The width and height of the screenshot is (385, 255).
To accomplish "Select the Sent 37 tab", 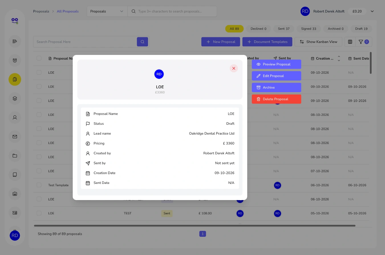I will click(x=283, y=29).
